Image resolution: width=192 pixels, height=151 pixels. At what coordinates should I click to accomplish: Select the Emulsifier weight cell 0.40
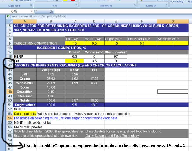[x=51, y=92]
